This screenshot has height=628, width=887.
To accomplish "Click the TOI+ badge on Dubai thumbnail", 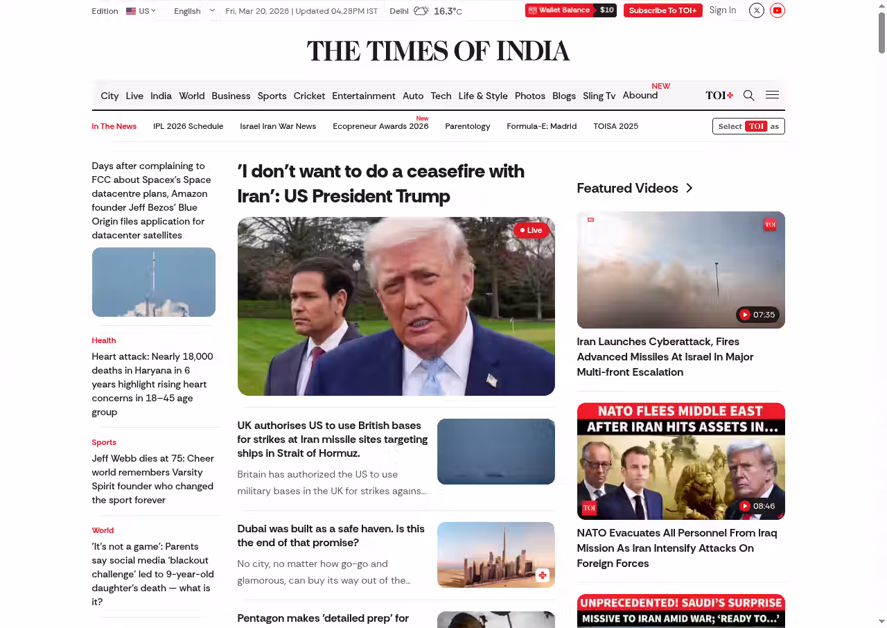I will tap(542, 575).
